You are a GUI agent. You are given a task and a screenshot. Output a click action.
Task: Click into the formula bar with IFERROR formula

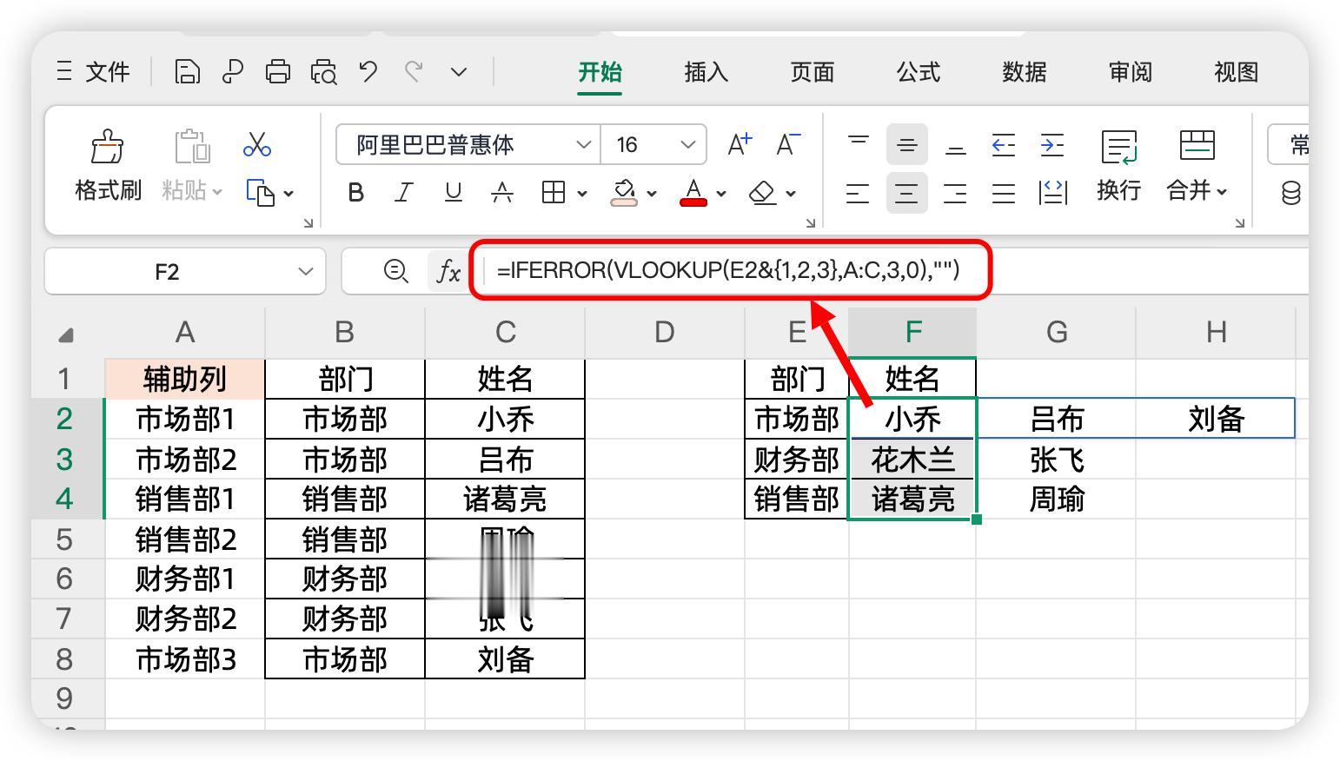pyautogui.click(x=728, y=271)
